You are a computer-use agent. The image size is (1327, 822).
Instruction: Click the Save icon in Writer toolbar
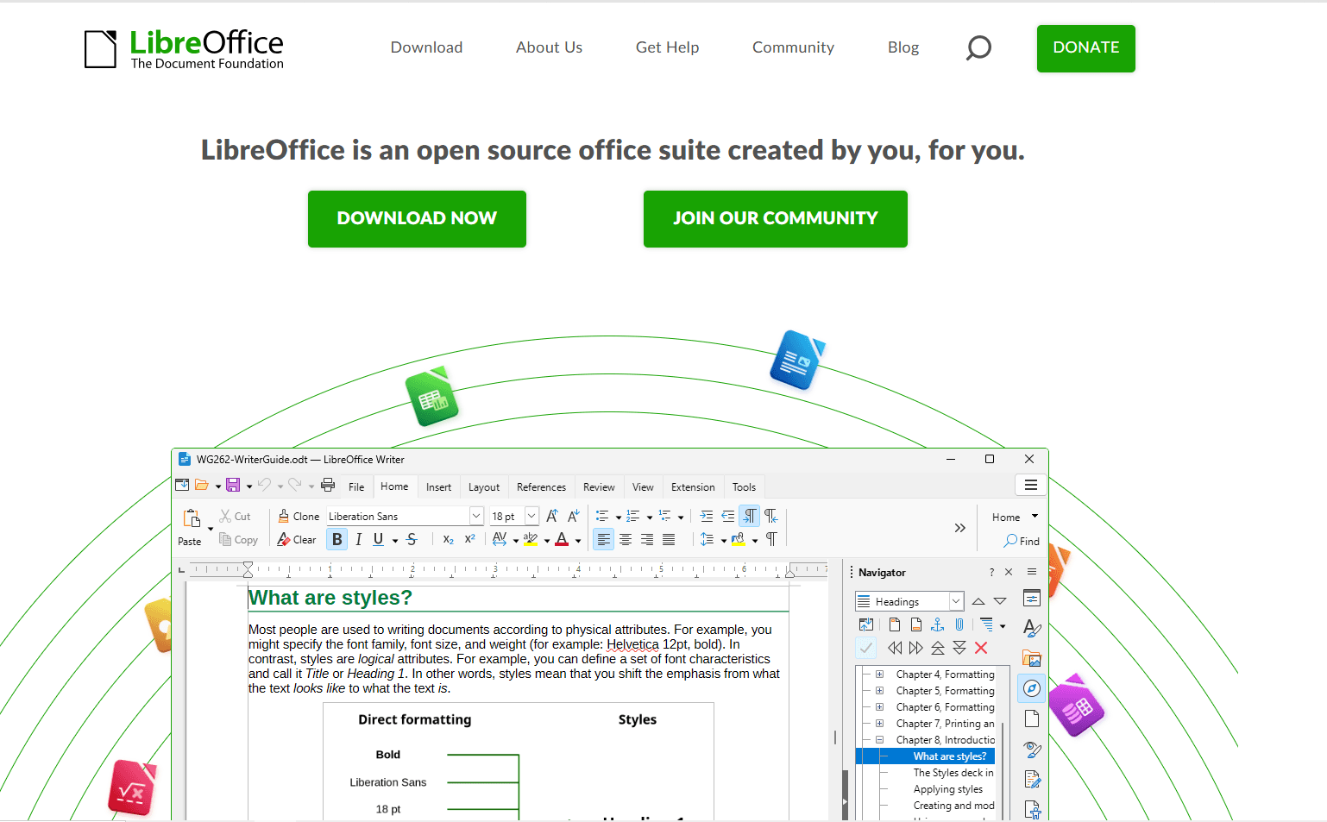point(233,486)
